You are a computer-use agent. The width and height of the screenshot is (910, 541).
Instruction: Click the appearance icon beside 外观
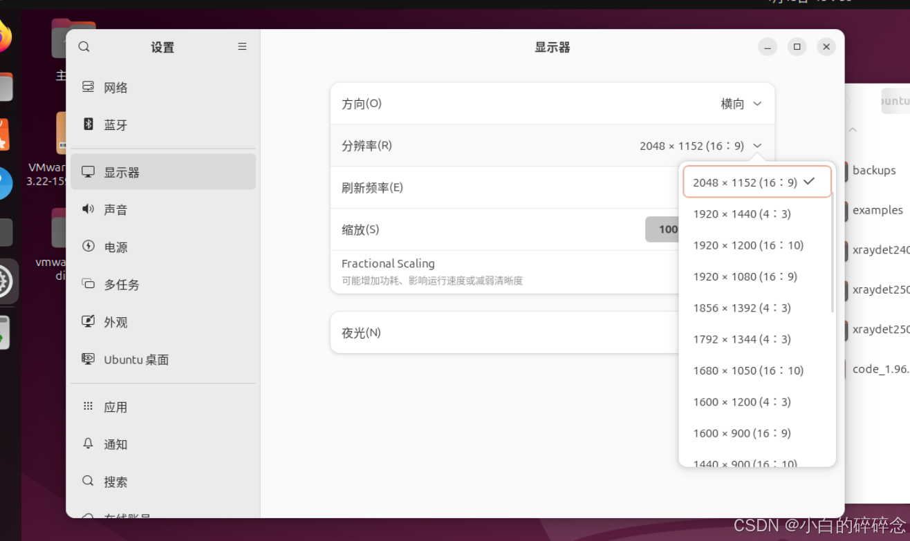point(88,321)
